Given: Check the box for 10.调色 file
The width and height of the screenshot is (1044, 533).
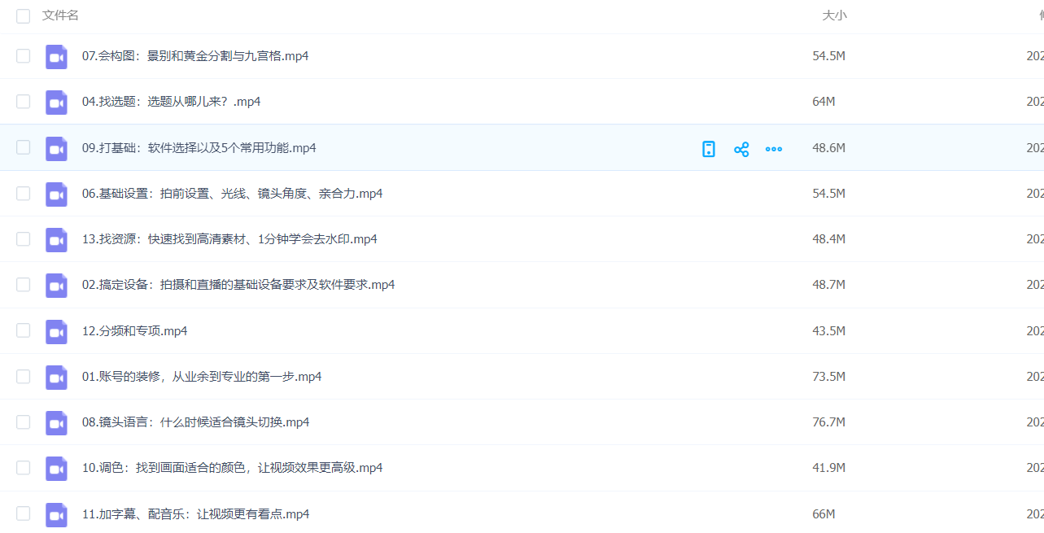Looking at the screenshot, I should (23, 468).
